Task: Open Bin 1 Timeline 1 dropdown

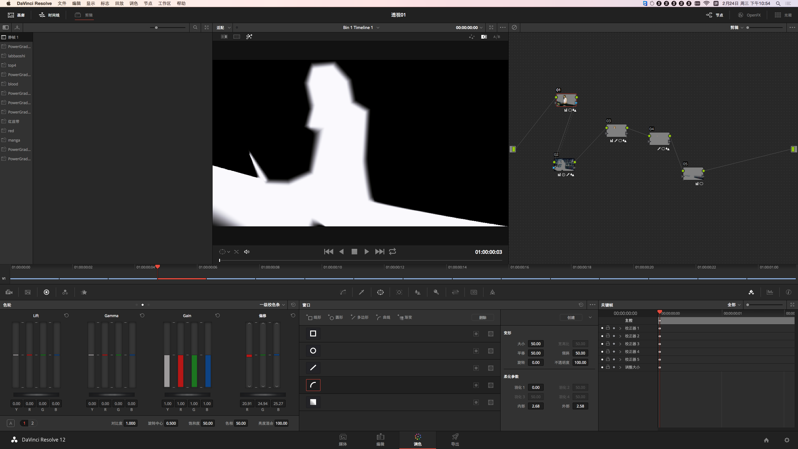Action: [x=361, y=27]
